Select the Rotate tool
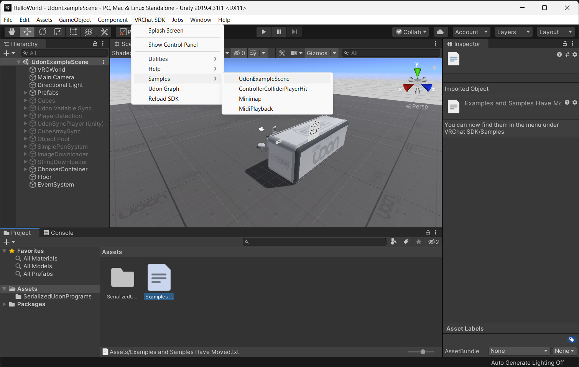The width and height of the screenshot is (579, 367). pos(43,32)
